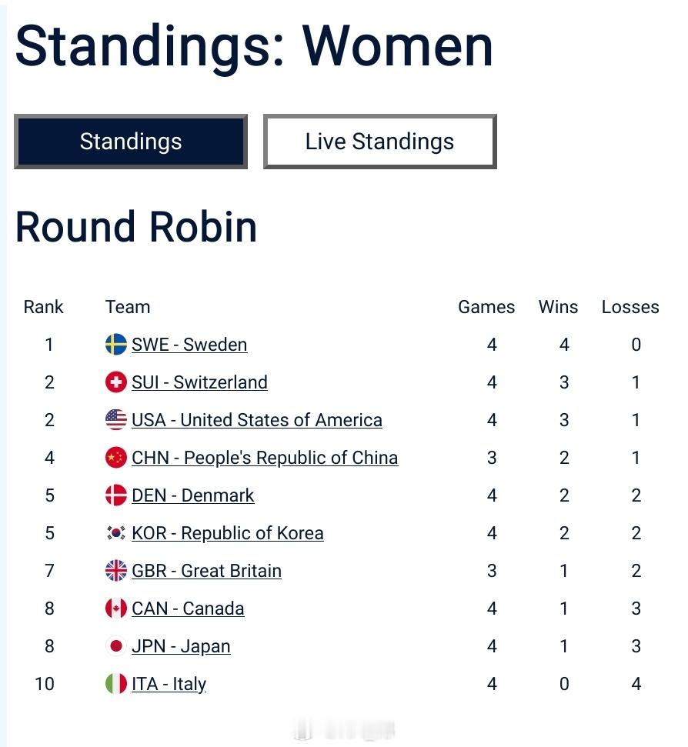The height and width of the screenshot is (747, 688).
Task: Click the Sweden flag icon
Action: click(115, 345)
